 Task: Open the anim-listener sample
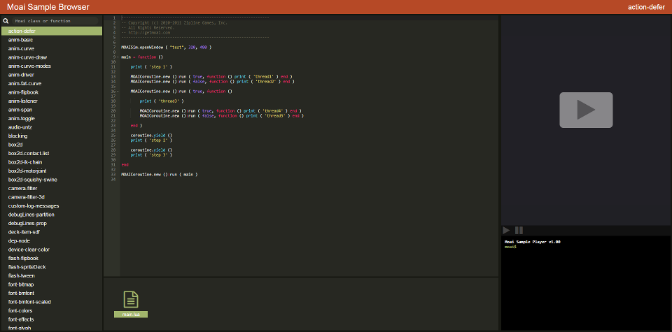[x=52, y=101]
